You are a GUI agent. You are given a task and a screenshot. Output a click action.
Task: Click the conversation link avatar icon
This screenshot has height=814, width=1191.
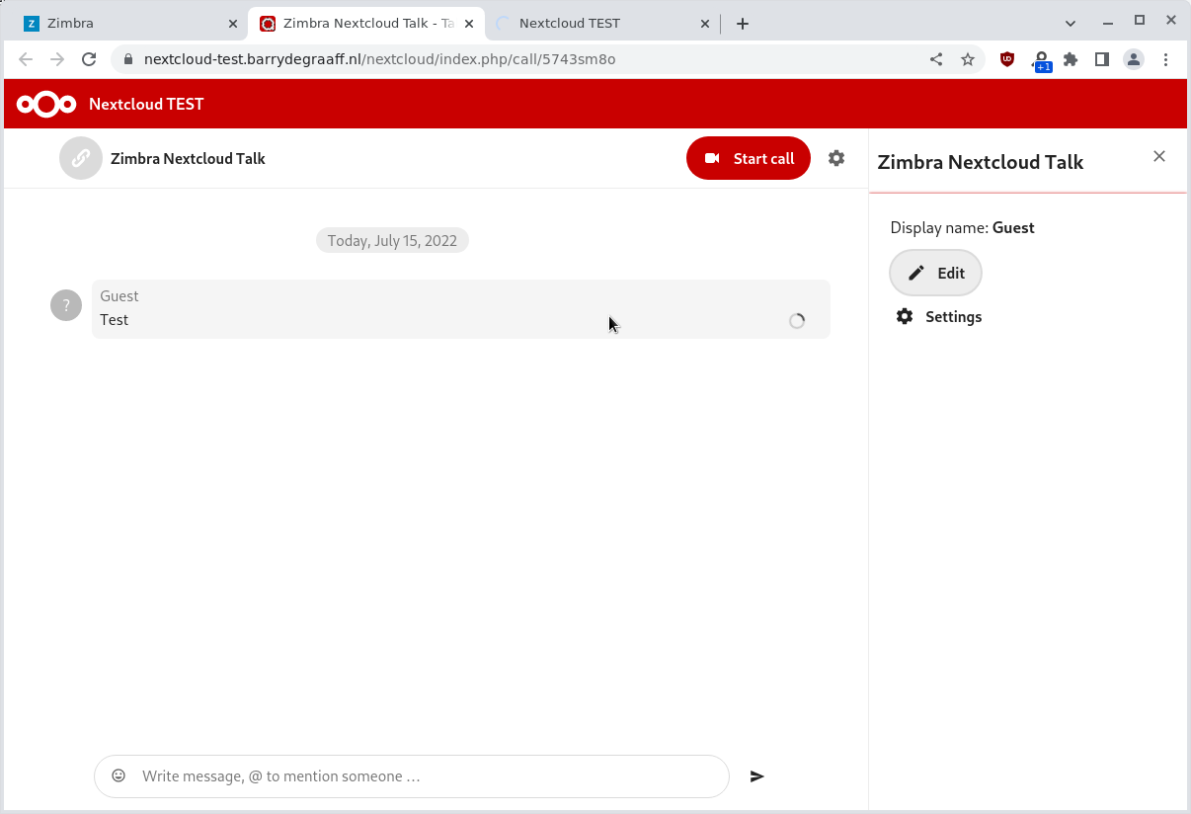coord(81,158)
